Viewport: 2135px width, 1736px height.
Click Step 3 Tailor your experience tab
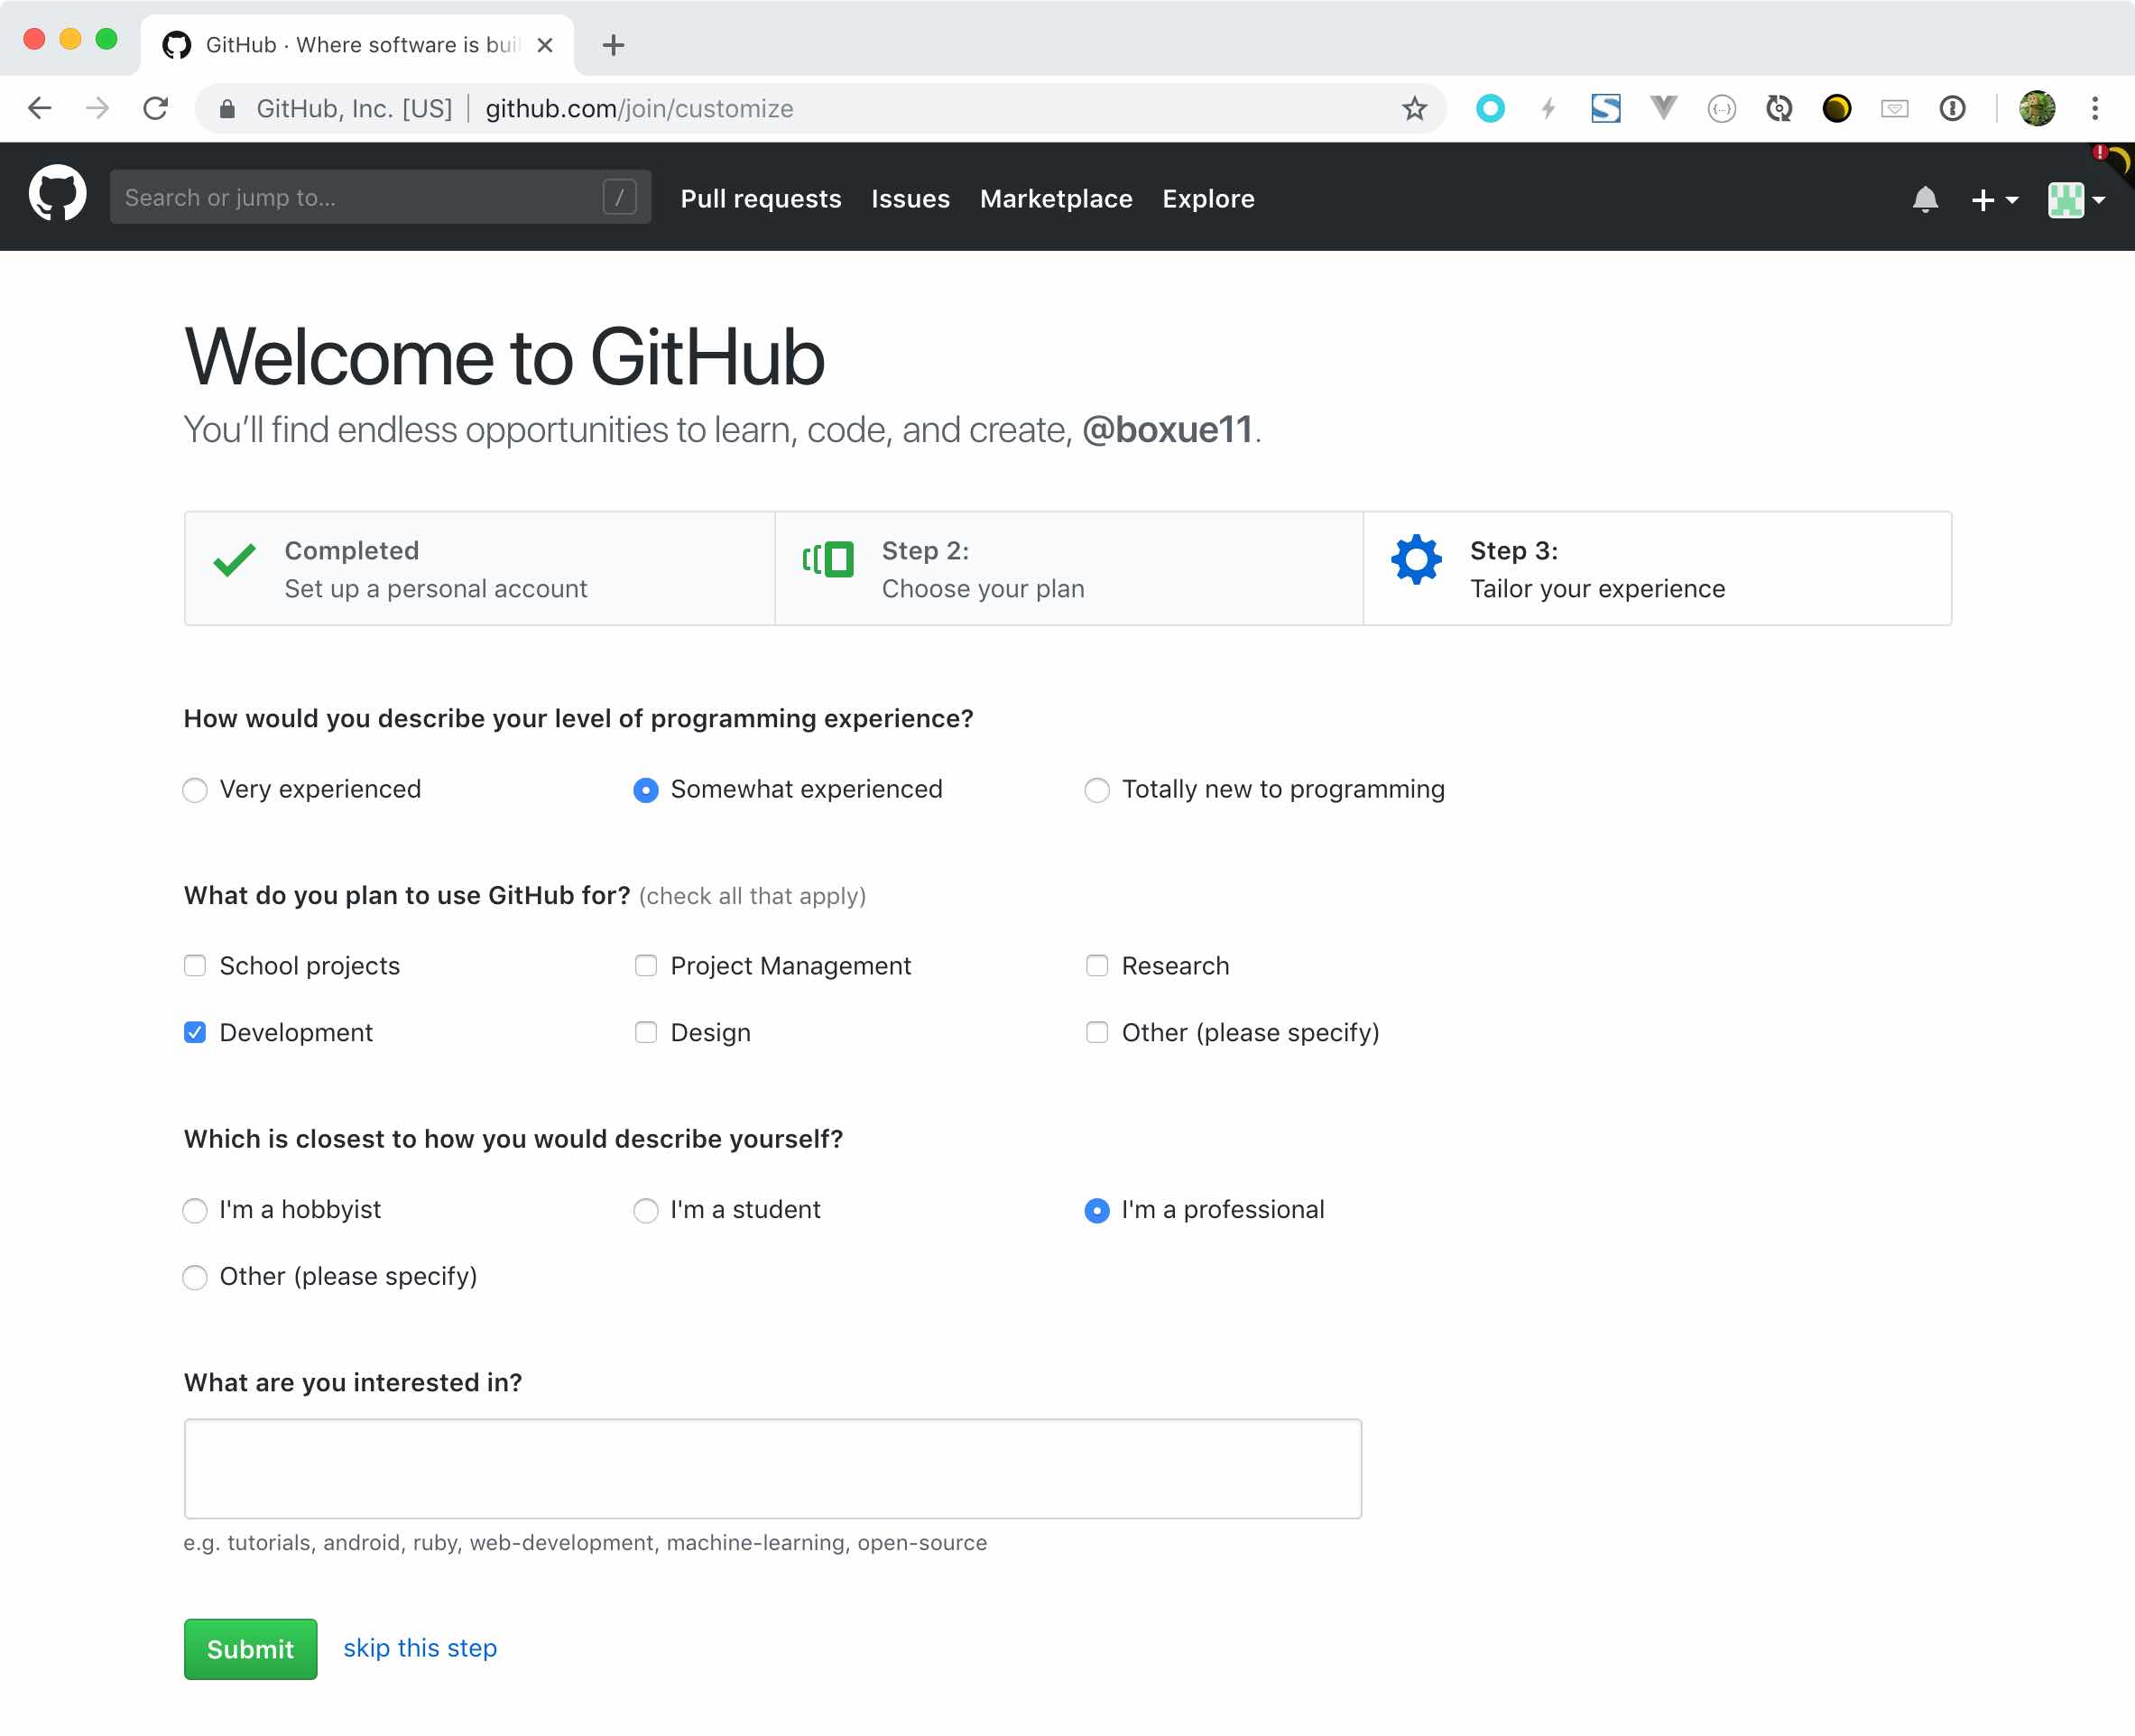(x=1657, y=569)
